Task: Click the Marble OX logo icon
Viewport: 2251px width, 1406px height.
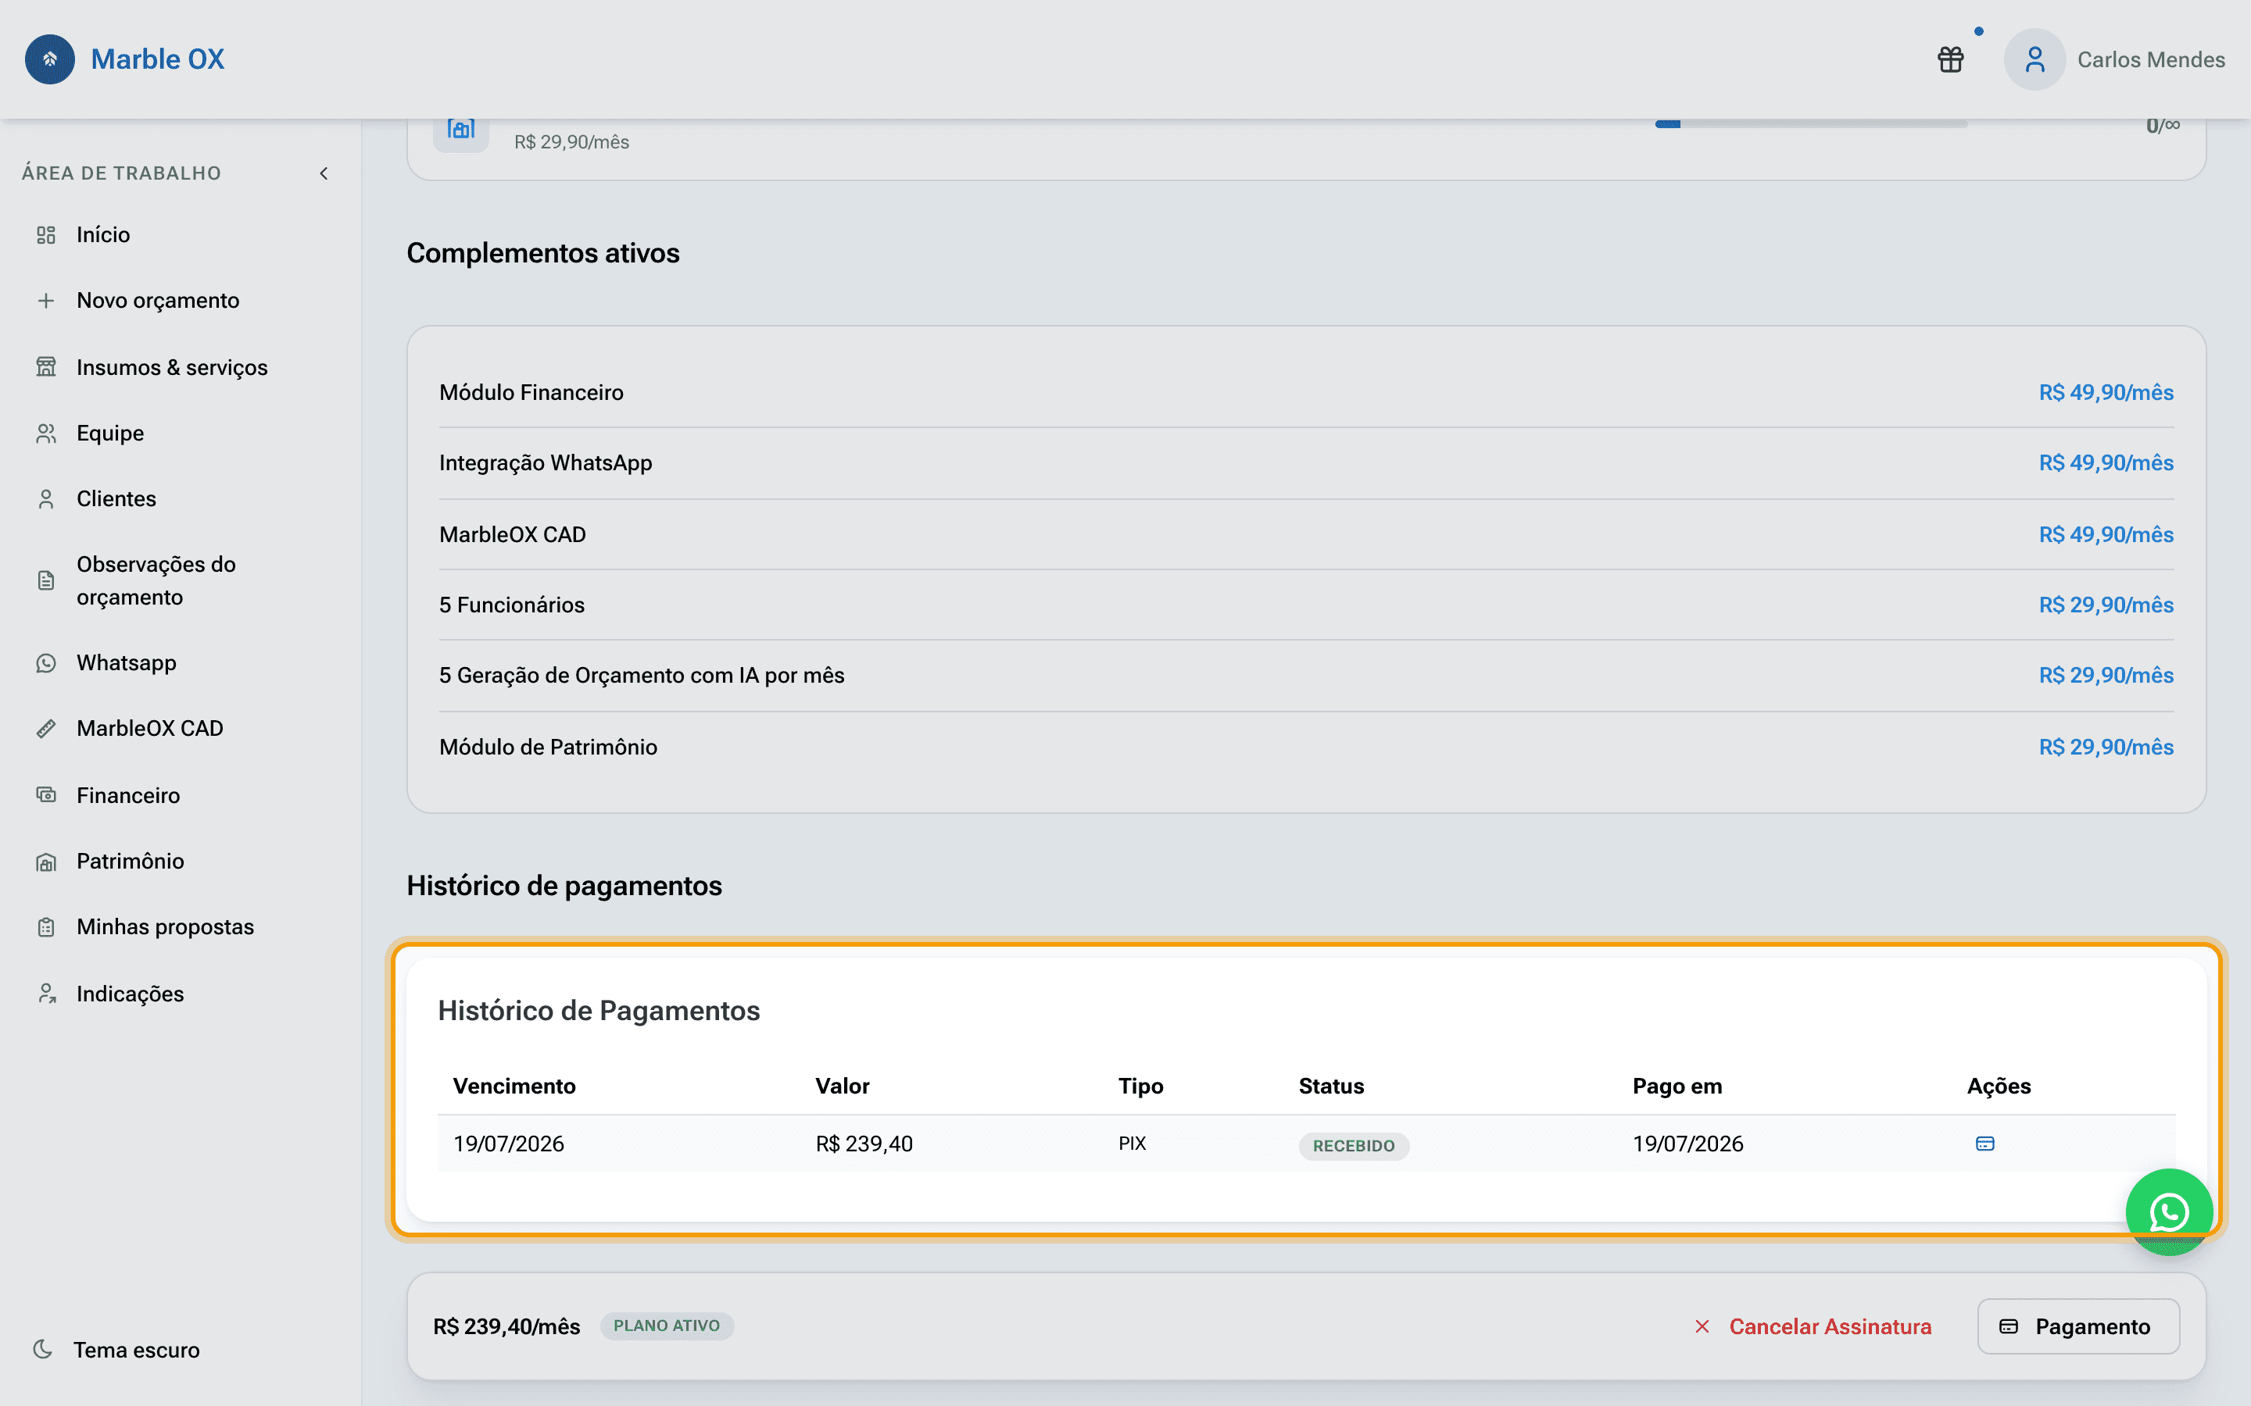Action: 50,59
